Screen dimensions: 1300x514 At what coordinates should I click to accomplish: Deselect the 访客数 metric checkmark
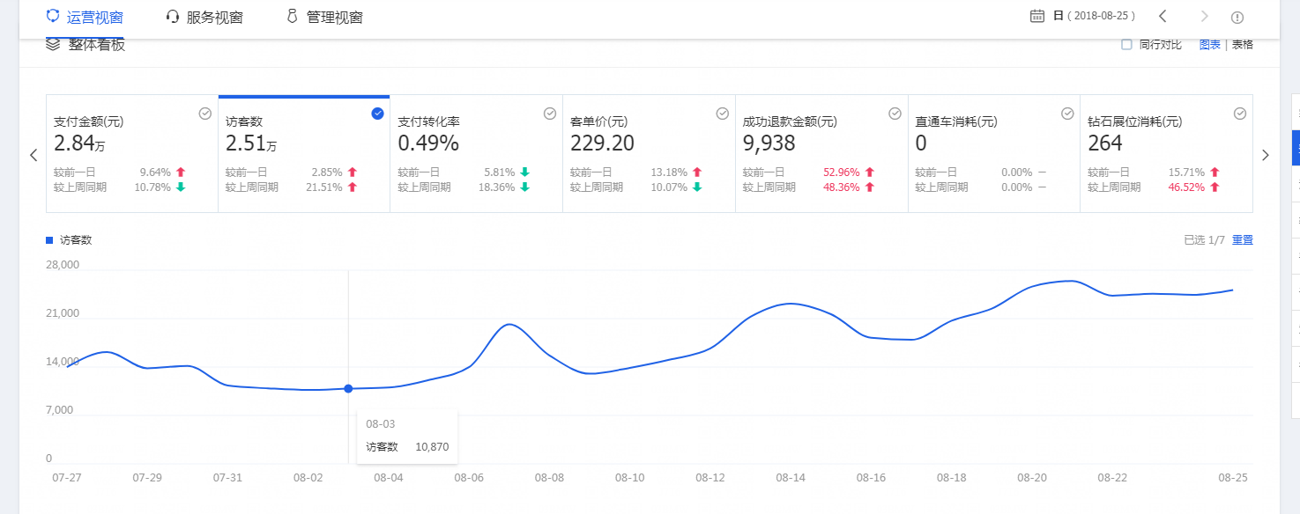point(377,114)
